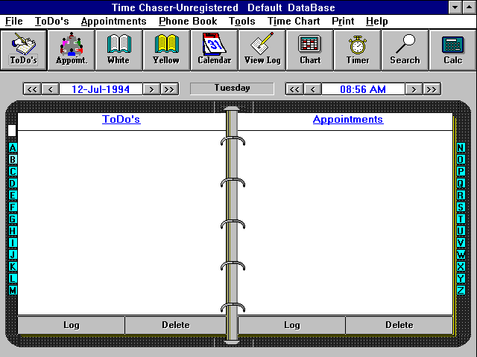The width and height of the screenshot is (477, 357).
Task: Open the Tools menu
Action: click(x=242, y=22)
